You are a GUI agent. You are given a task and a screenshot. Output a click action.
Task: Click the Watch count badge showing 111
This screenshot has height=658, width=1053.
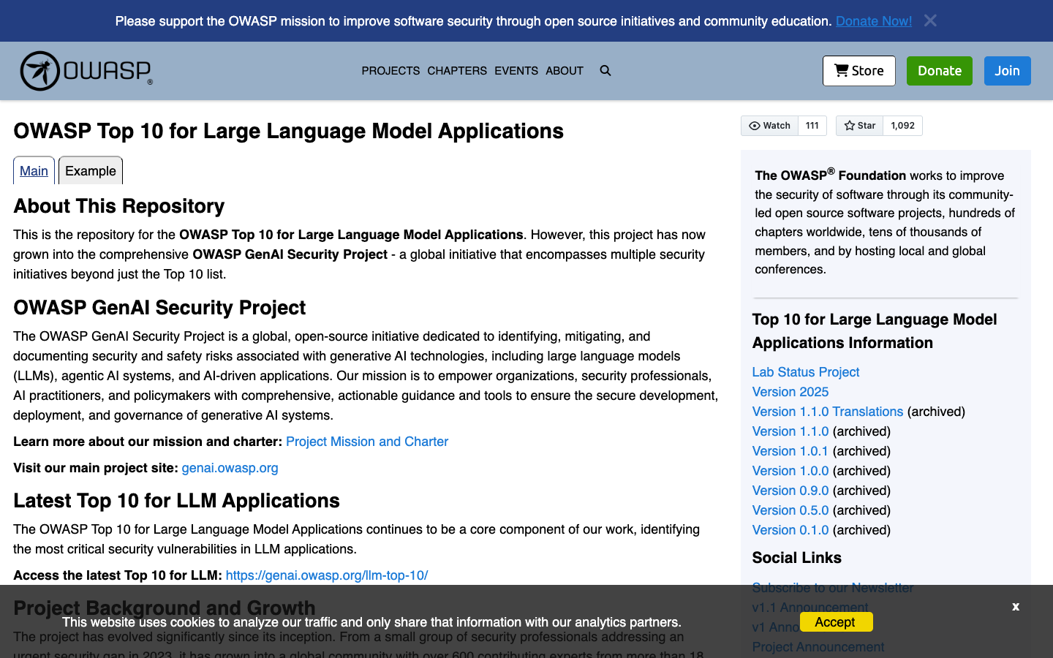812,125
